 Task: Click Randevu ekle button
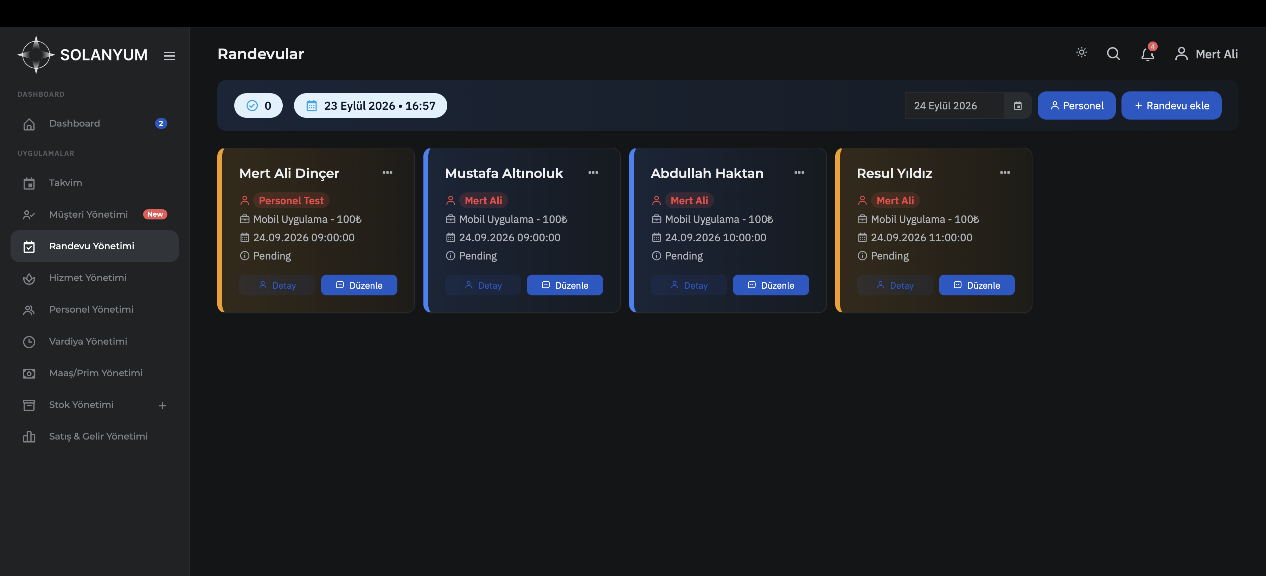(1171, 105)
